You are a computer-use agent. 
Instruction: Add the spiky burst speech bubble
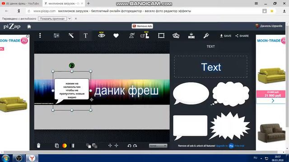[230, 126]
